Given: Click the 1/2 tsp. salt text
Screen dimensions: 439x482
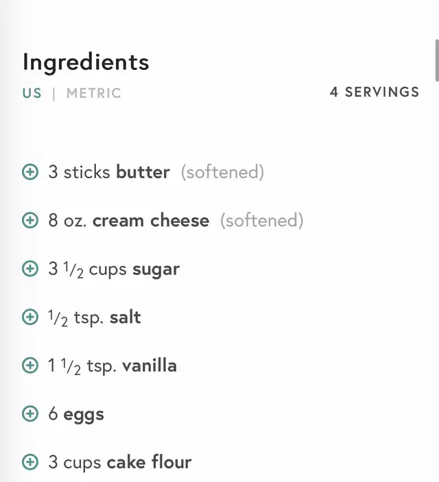Looking at the screenshot, I should click(95, 317).
